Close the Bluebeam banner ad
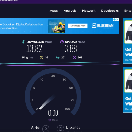This screenshot has height=132, width=132. click(x=118, y=19)
